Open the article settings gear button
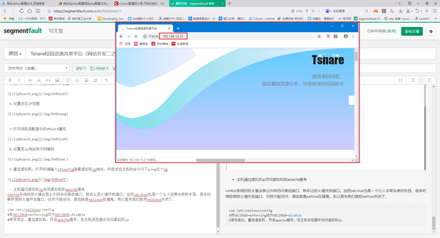 (431, 31)
